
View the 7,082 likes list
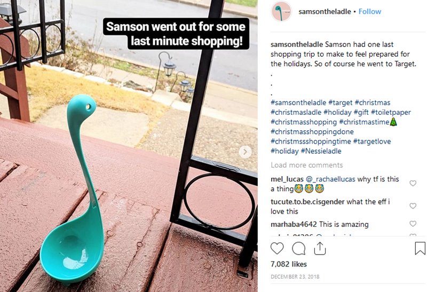point(289,264)
